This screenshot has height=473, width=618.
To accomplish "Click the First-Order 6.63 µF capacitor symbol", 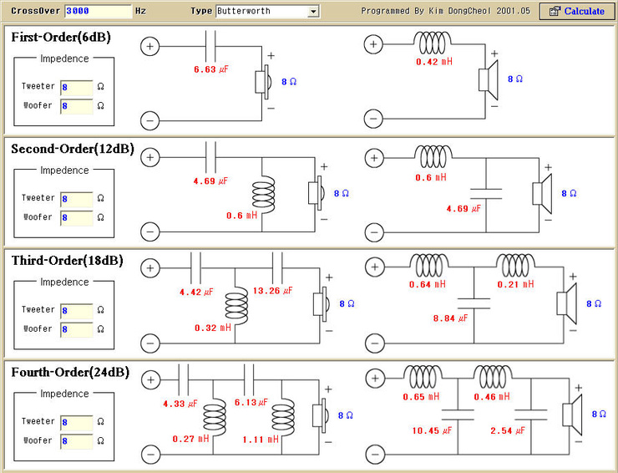I will [210, 46].
